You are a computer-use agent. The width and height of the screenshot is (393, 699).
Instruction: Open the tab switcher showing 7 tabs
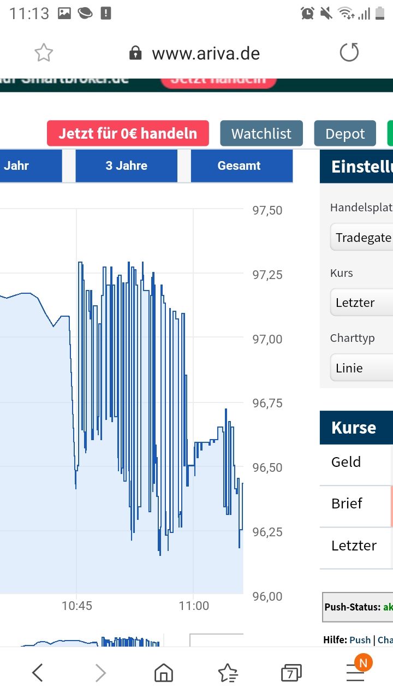[x=291, y=672]
